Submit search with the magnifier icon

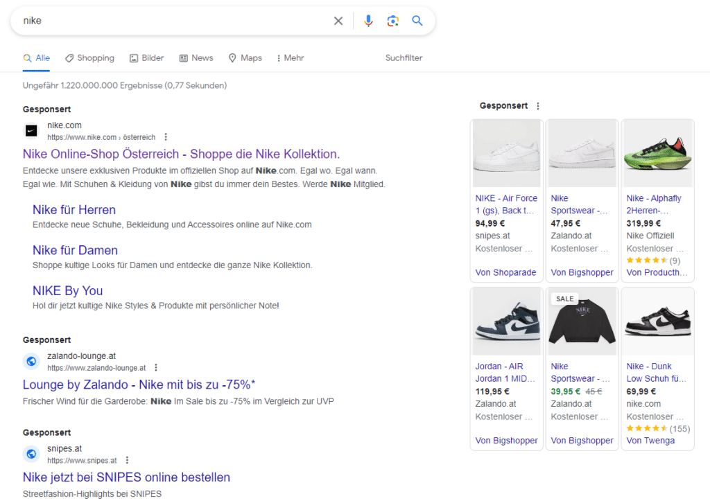[417, 20]
